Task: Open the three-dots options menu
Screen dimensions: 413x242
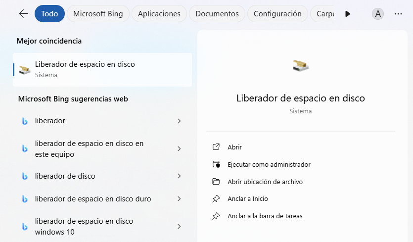Action: click(398, 14)
